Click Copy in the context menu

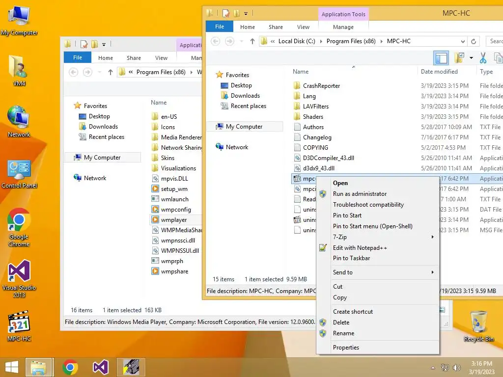coord(378,297)
